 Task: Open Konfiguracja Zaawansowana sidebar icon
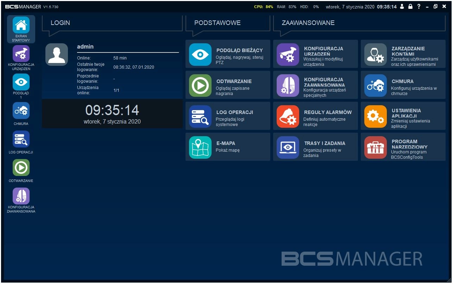click(x=21, y=196)
